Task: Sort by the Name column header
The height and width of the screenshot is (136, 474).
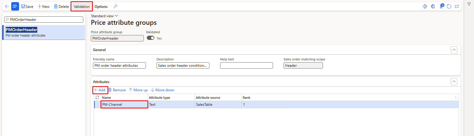Action: click(x=124, y=98)
